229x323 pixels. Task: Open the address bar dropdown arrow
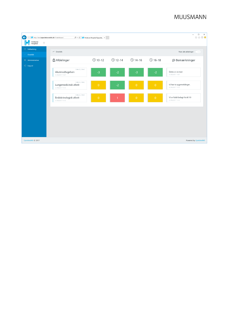pyautogui.click(x=78, y=38)
